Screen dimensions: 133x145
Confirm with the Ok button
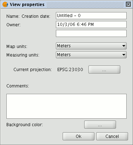click(x=79, y=136)
